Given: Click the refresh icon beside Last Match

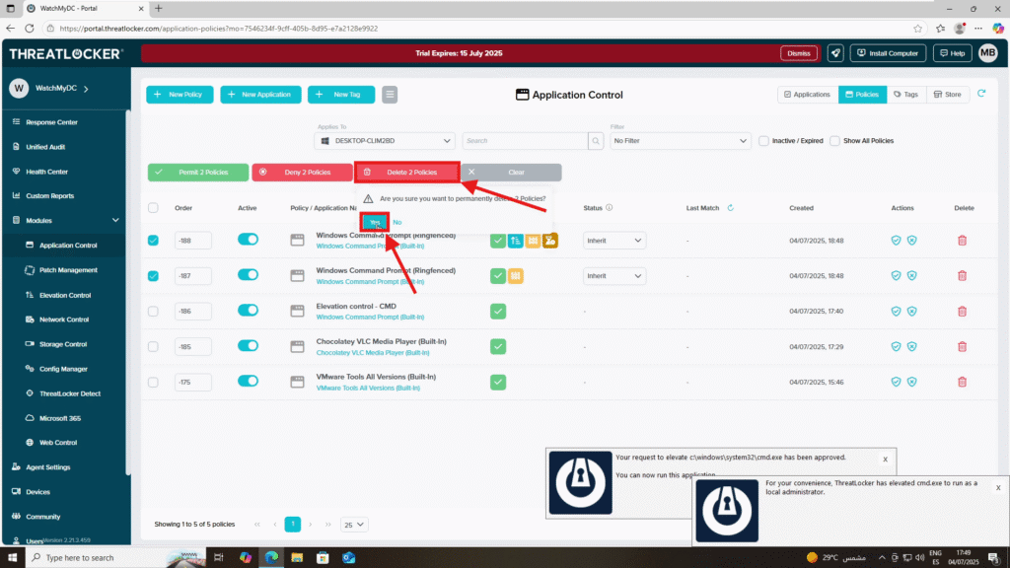Looking at the screenshot, I should 731,208.
